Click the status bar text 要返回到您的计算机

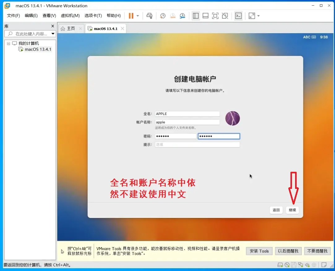pos(37,265)
